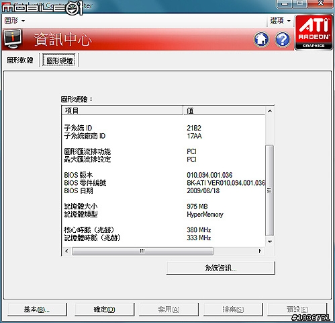Click the value 975 MB
335x323 pixels.
(x=197, y=207)
